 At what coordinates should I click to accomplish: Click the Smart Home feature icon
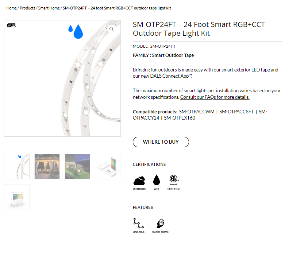[160, 223]
